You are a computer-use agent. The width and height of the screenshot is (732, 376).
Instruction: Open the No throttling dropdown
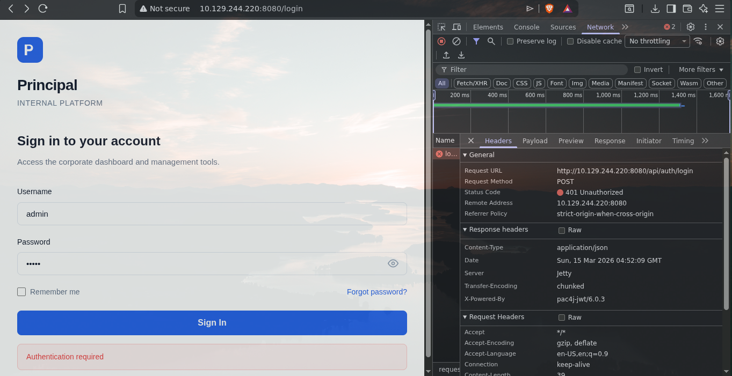(657, 41)
